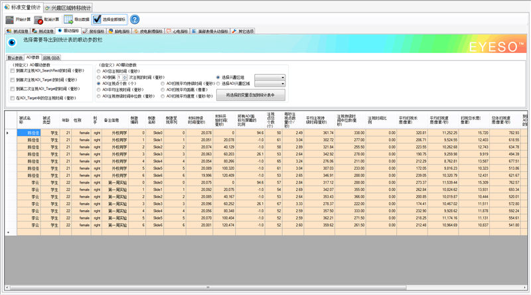Image resolution: width=531 pixels, height=295 pixels.
Task: Click the 取消计算 cancel icon
Action: coord(38,20)
